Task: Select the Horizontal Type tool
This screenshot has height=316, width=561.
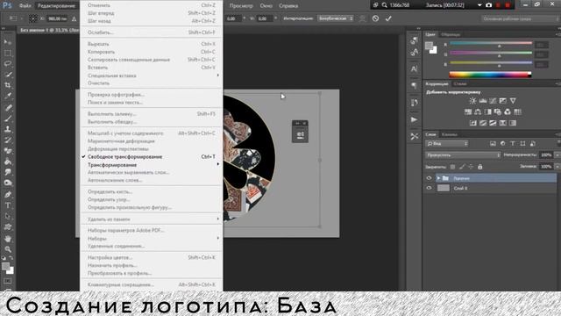Action: point(8,205)
